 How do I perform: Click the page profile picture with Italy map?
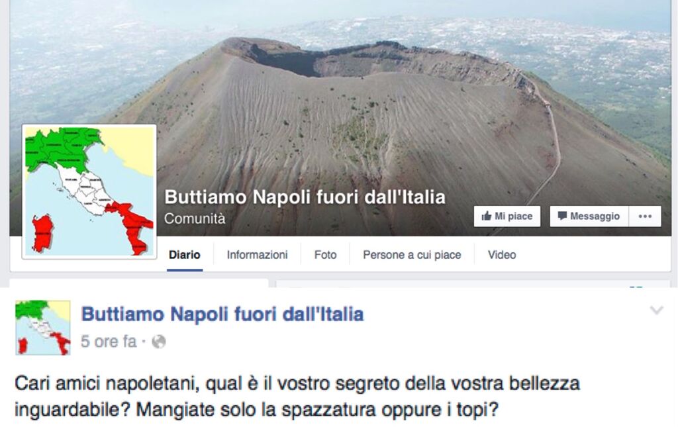[89, 191]
